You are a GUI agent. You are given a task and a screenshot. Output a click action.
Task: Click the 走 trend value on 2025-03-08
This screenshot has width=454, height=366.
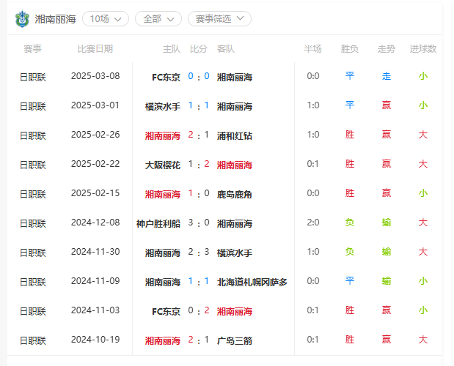(387, 76)
